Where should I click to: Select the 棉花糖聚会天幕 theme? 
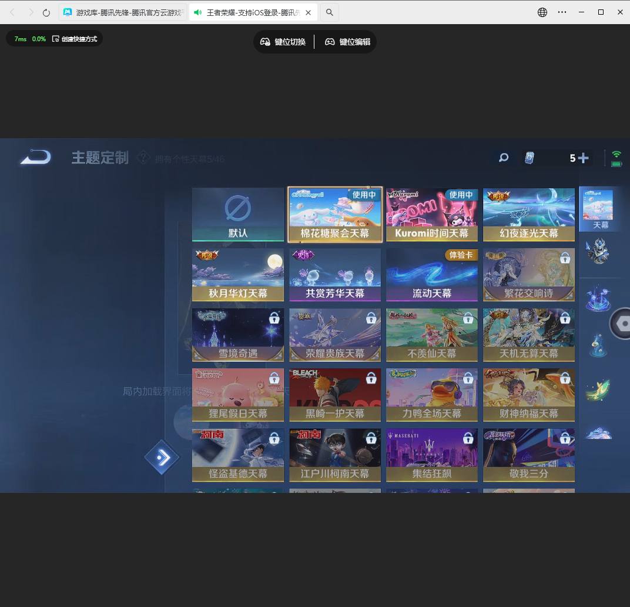[x=335, y=215]
